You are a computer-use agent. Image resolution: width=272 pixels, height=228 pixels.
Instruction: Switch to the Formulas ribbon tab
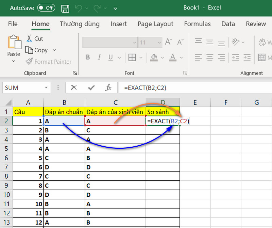197,24
